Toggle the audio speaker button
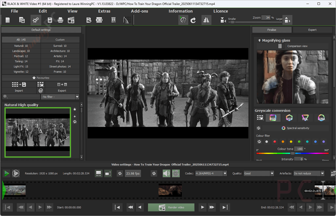This screenshot has width=336, height=216. (166, 173)
